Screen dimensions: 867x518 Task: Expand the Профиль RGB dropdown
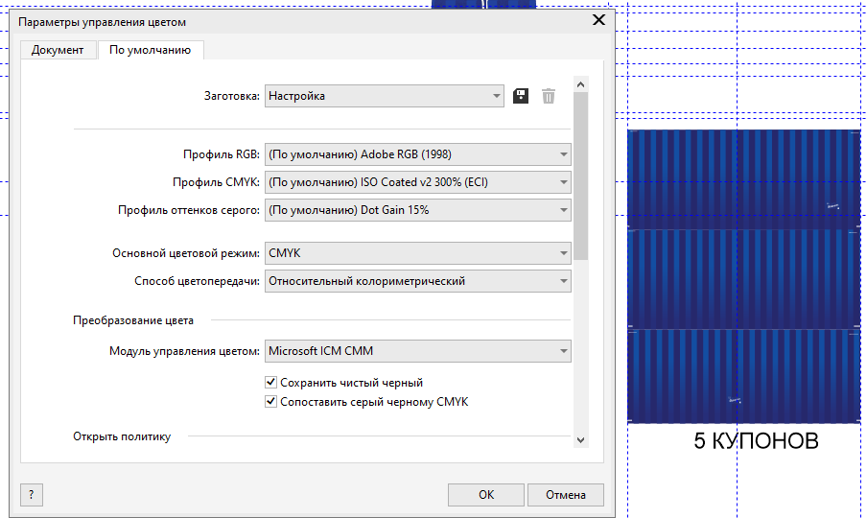[x=417, y=154]
